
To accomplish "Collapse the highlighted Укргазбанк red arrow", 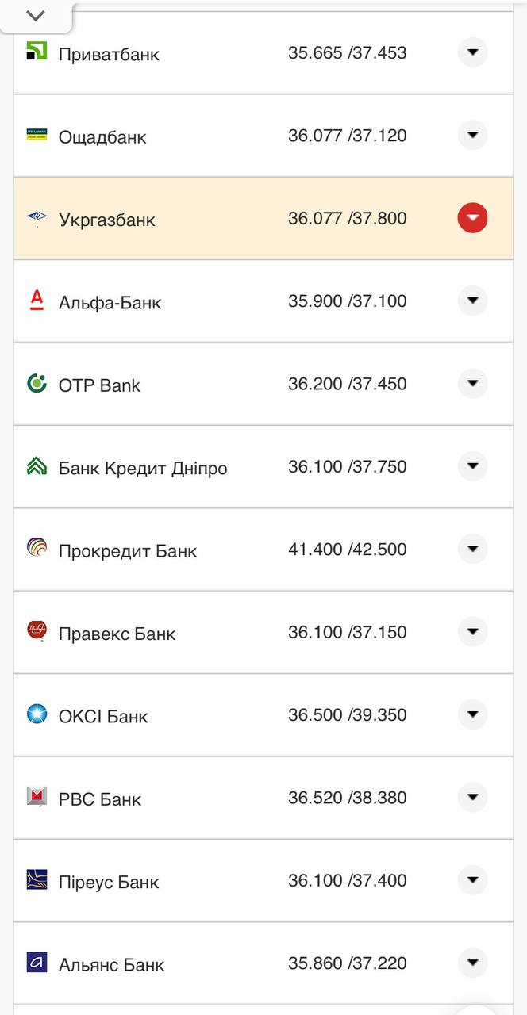I will pyautogui.click(x=472, y=218).
